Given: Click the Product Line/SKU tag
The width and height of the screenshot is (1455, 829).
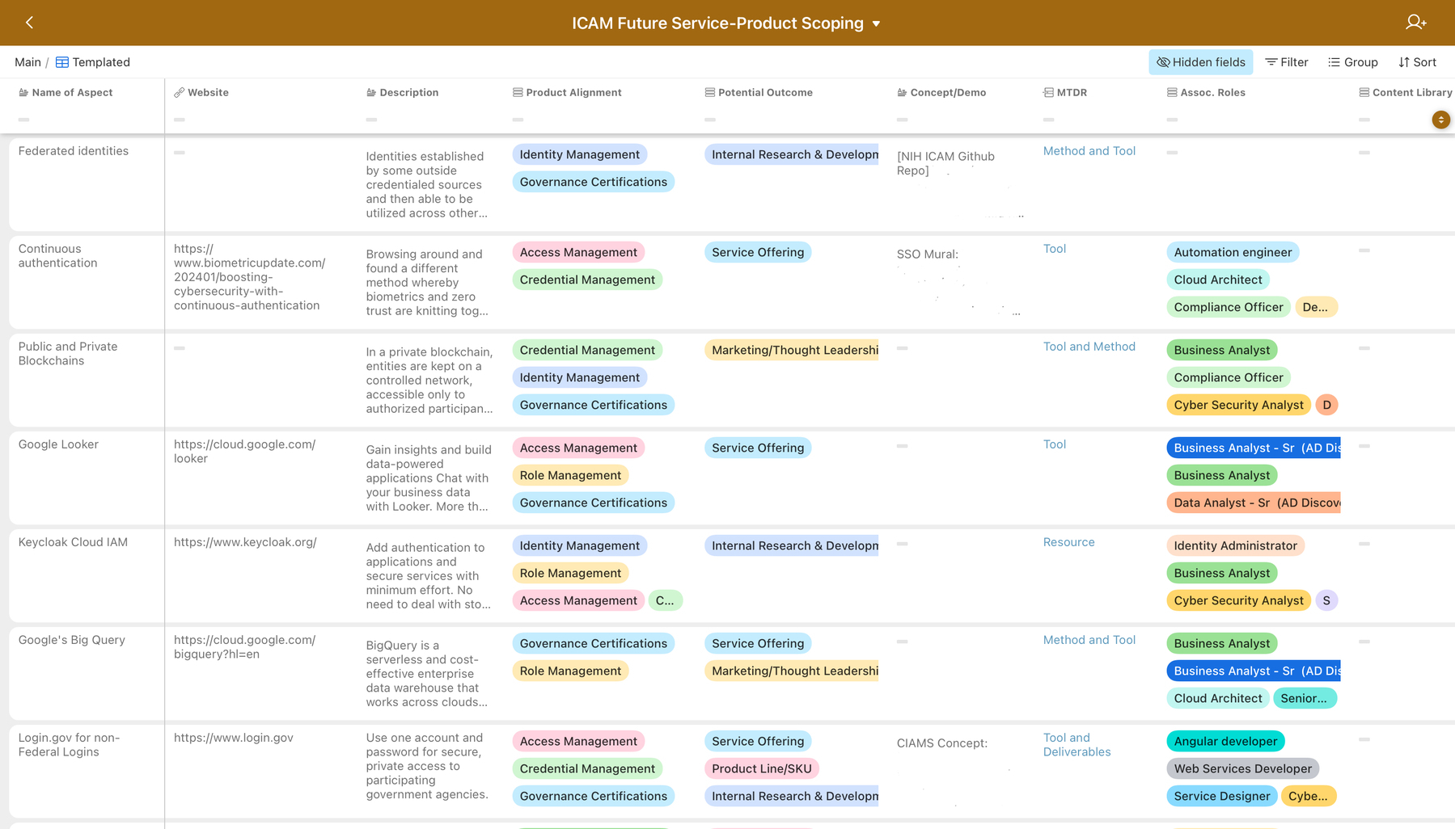Looking at the screenshot, I should coord(761,768).
